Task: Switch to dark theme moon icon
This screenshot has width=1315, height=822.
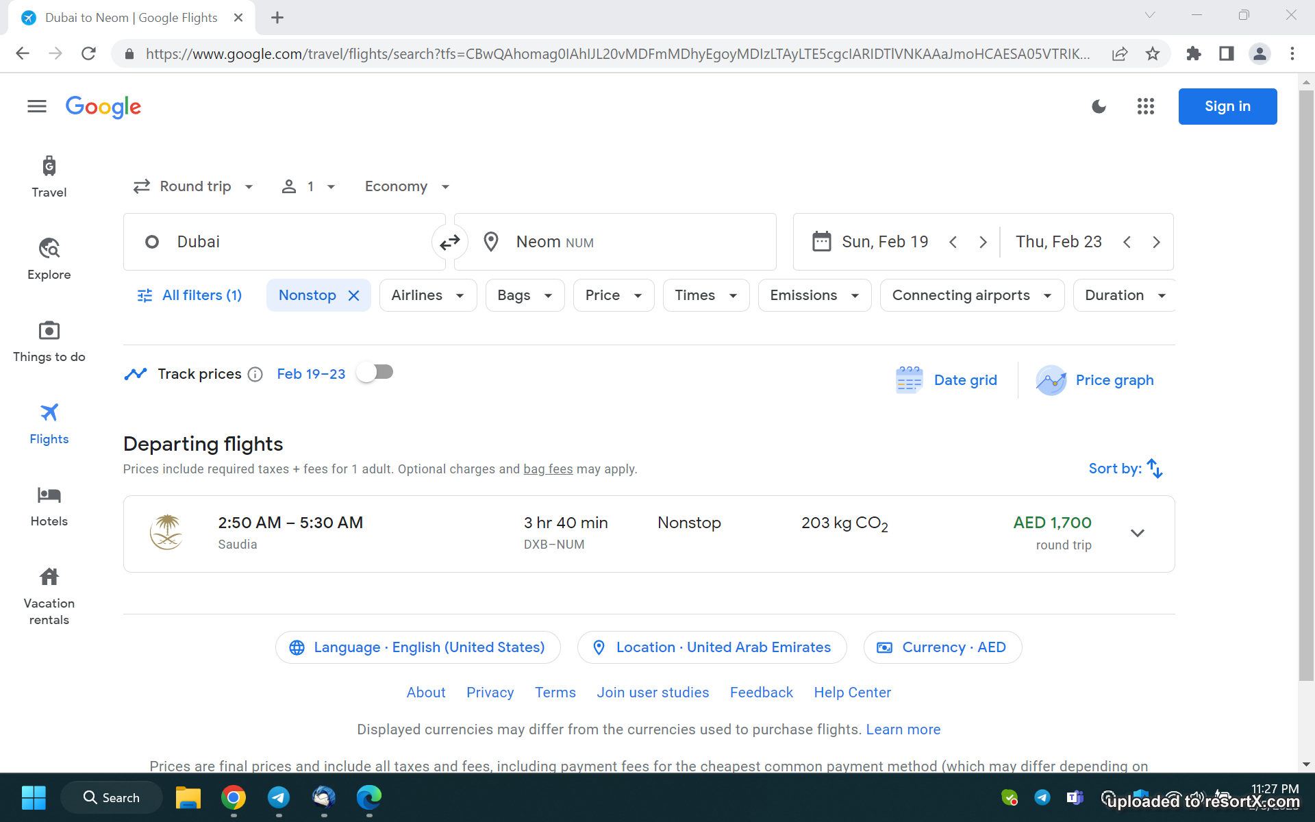Action: 1099,106
